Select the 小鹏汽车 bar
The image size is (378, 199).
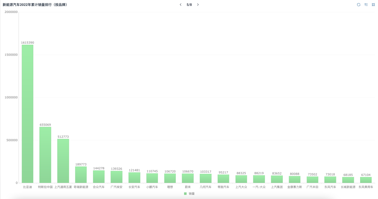[152, 178]
